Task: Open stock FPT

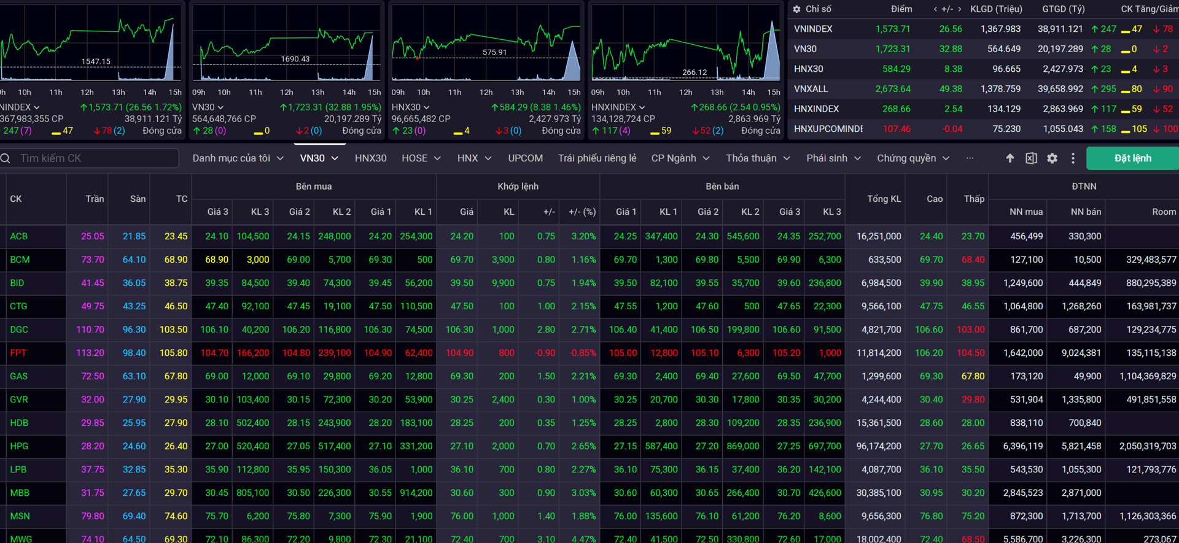Action: click(18, 353)
